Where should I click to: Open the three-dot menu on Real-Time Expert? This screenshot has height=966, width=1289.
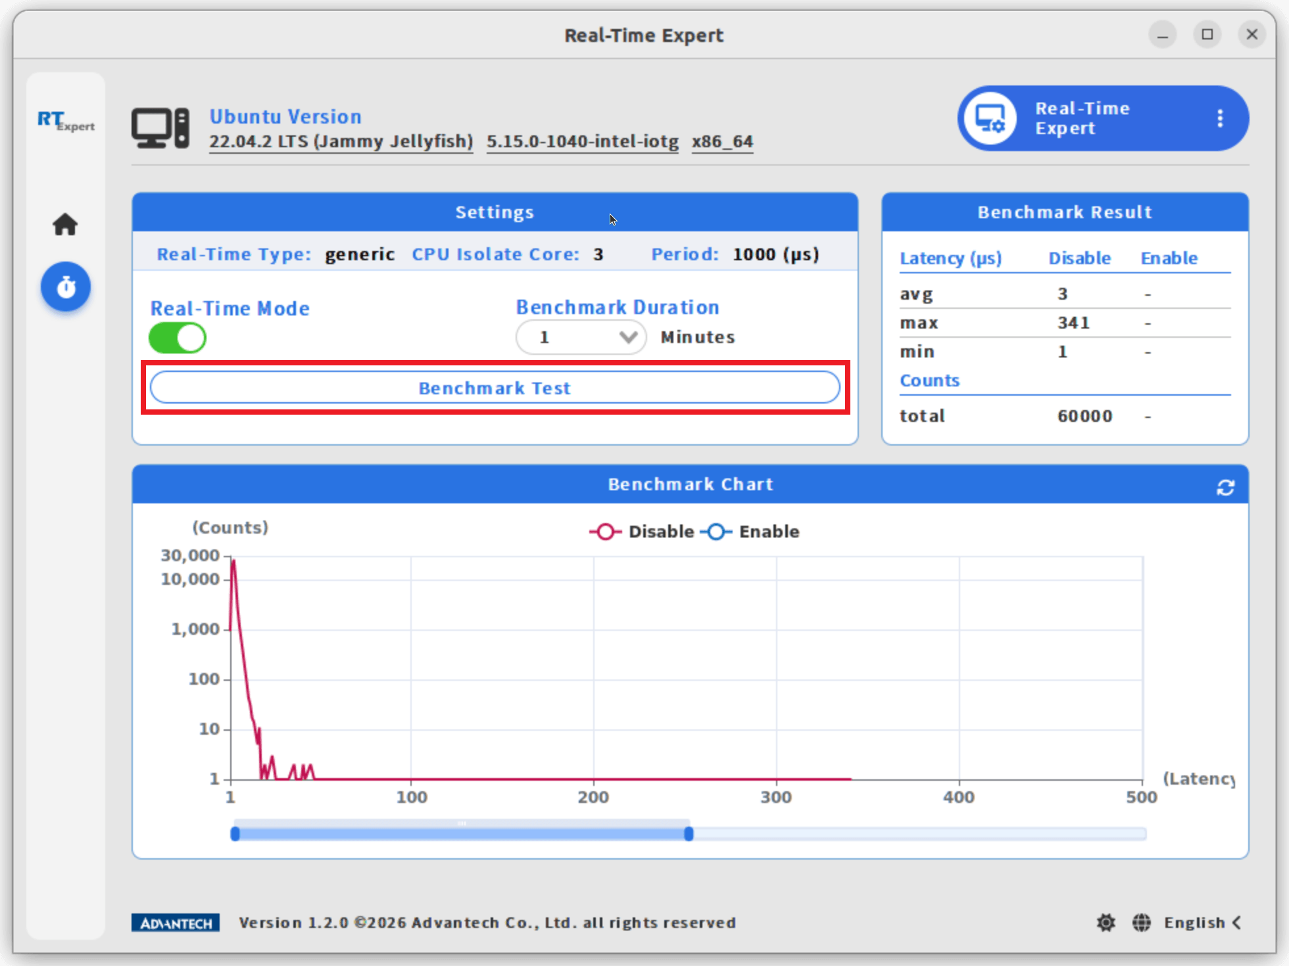pyautogui.click(x=1220, y=118)
